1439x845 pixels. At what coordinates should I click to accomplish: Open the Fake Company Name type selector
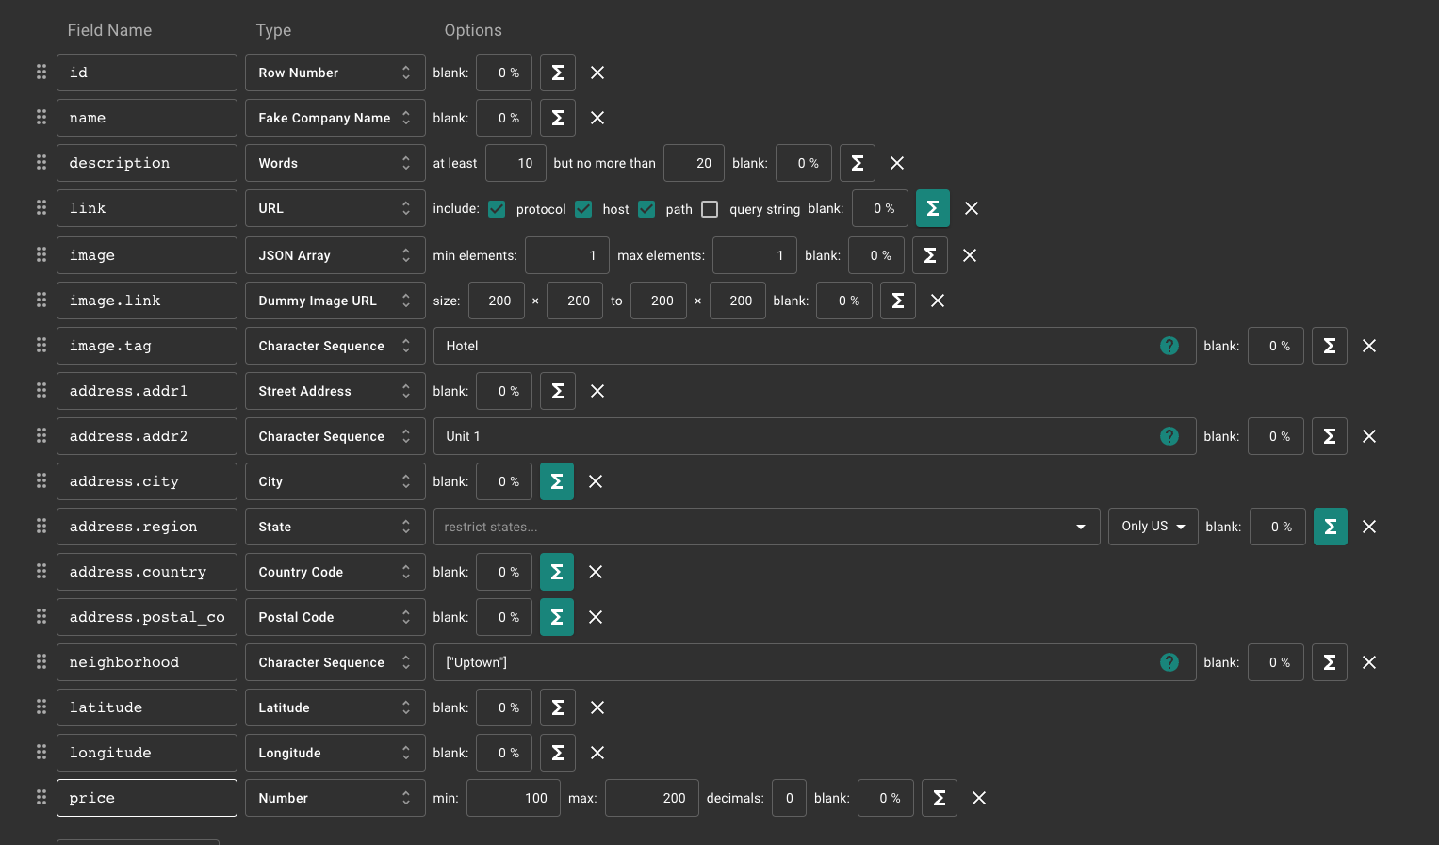[x=335, y=118]
